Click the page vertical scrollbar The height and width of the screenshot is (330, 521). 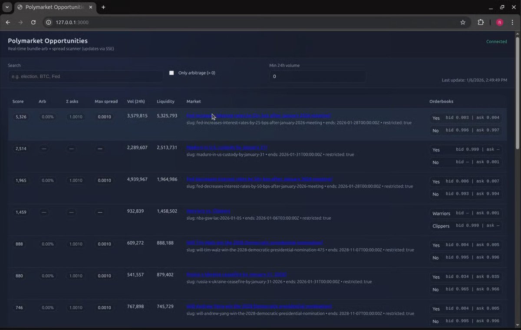coord(518,93)
